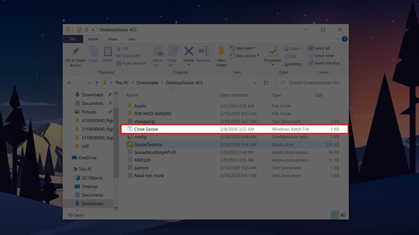Click the Search DesktopGoose v0.3 field
This screenshot has height=235, width=419.
310,83
